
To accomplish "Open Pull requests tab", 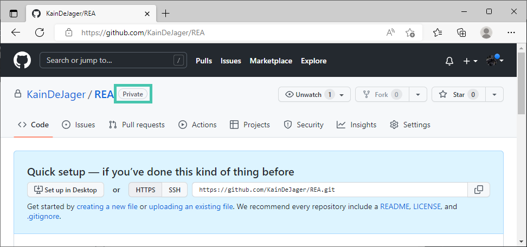I will tap(137, 125).
